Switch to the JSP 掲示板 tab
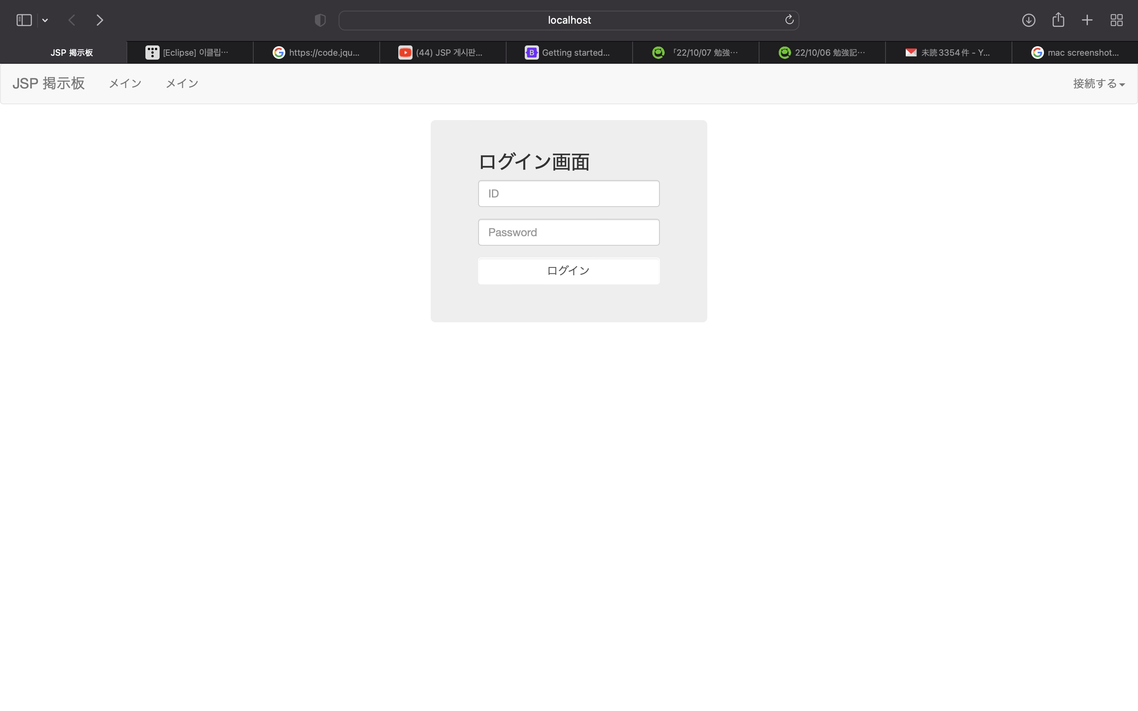The height and width of the screenshot is (711, 1138). pos(64,53)
